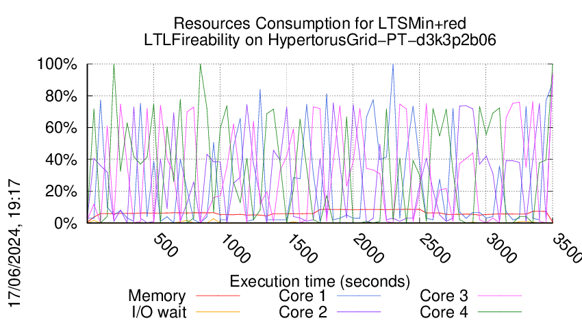Click the blue Core 1 legend line sample
Viewport: 582px width, 325px height.
(x=359, y=296)
